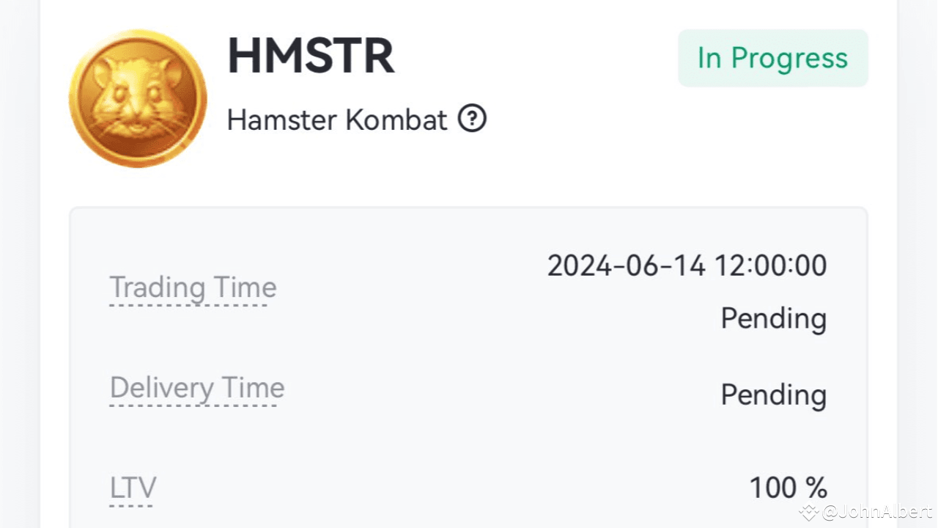The height and width of the screenshot is (528, 938).
Task: Click Pending next to Trading Time
Action: coord(773,318)
